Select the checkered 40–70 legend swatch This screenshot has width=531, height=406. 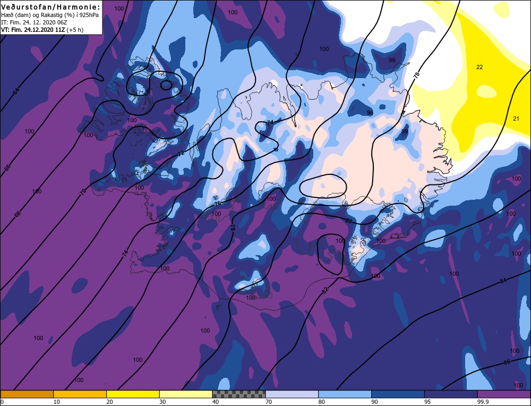(x=239, y=394)
